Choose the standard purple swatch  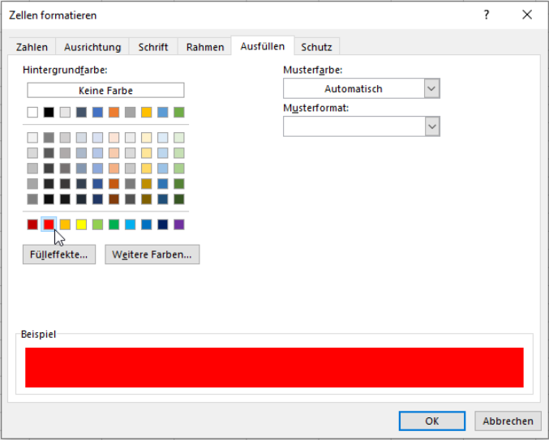click(179, 224)
